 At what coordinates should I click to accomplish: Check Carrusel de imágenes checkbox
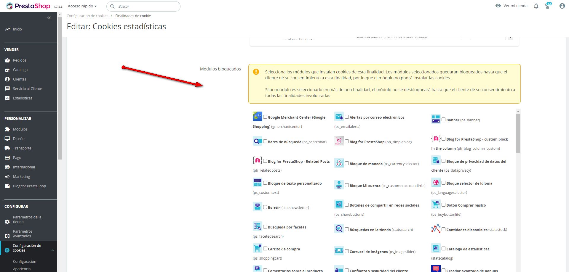click(347, 251)
